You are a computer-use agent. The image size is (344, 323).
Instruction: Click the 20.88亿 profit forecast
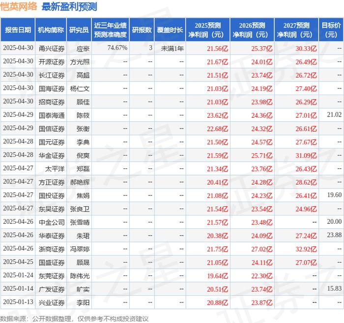pyautogui.click(x=217, y=302)
